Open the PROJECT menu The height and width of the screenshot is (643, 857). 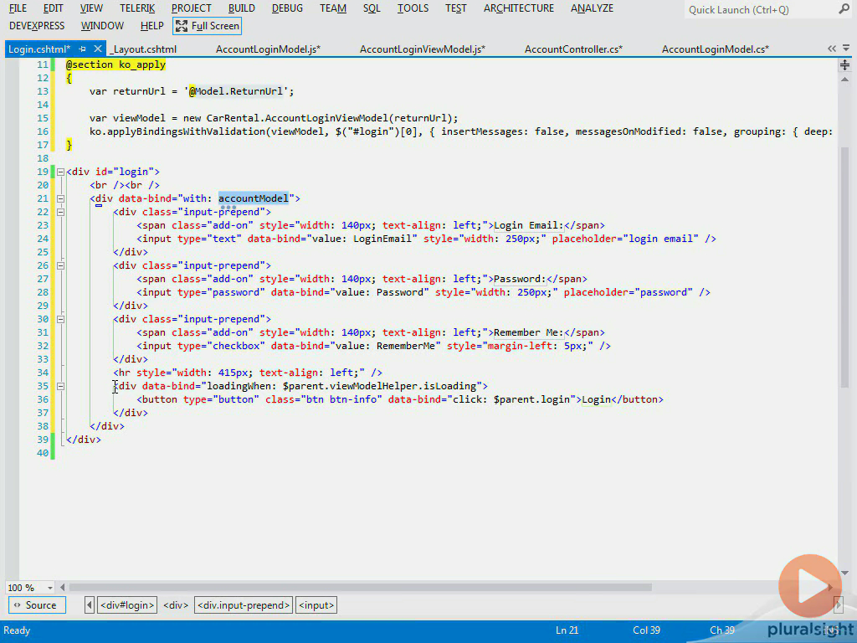pos(192,8)
